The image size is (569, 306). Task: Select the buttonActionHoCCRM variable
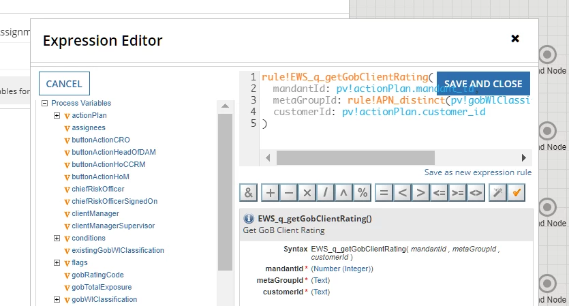[x=108, y=164]
